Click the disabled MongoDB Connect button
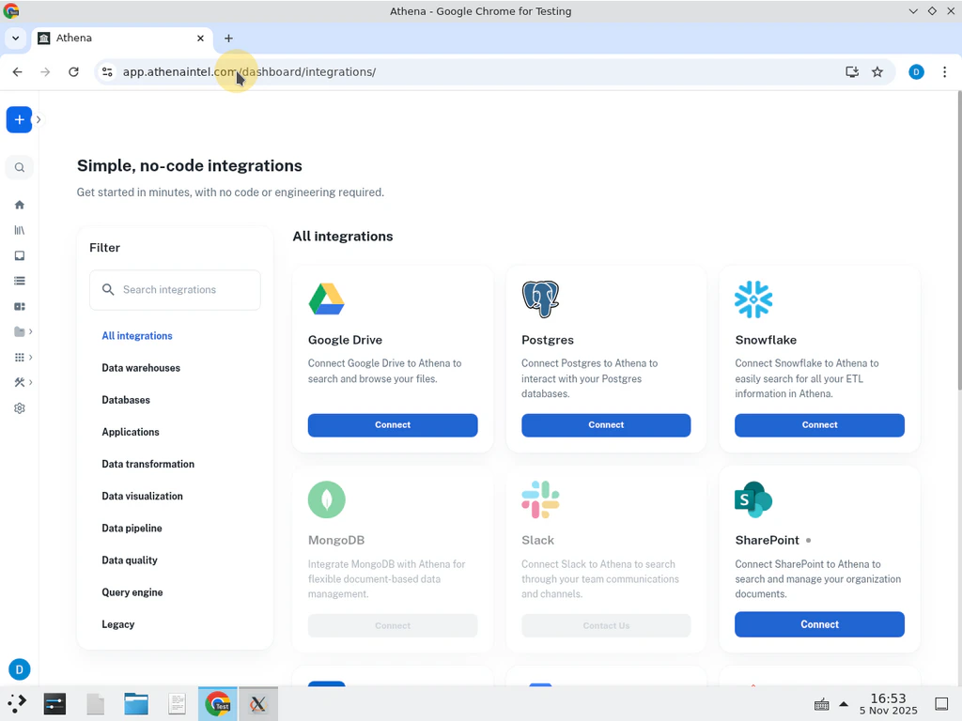Viewport: 962px width, 721px height. pos(393,625)
